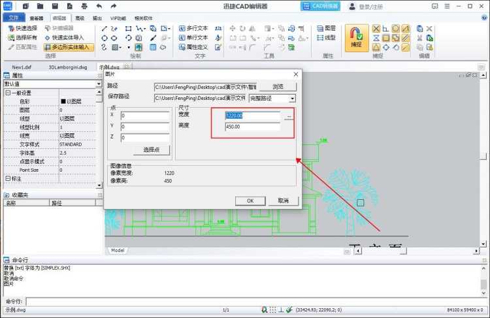Open the VIP功能 ribbon tab
The width and height of the screenshot is (490, 318).
click(118, 18)
